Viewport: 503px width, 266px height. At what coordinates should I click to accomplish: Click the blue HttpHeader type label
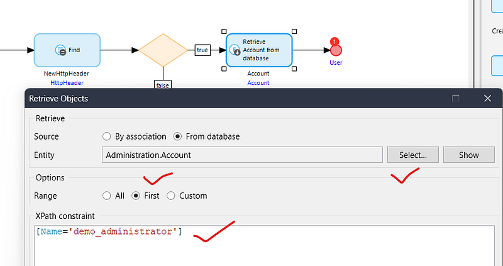click(67, 83)
